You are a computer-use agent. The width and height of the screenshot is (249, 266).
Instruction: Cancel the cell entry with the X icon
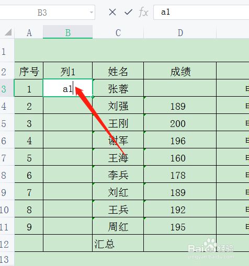[112, 12]
